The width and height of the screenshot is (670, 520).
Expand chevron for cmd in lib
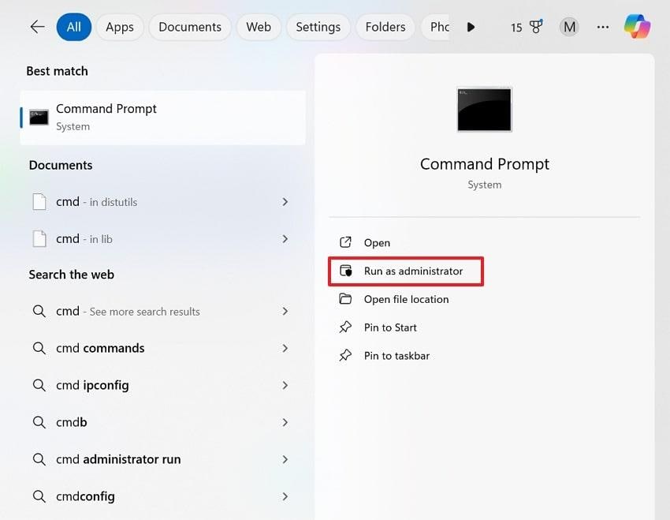click(285, 239)
